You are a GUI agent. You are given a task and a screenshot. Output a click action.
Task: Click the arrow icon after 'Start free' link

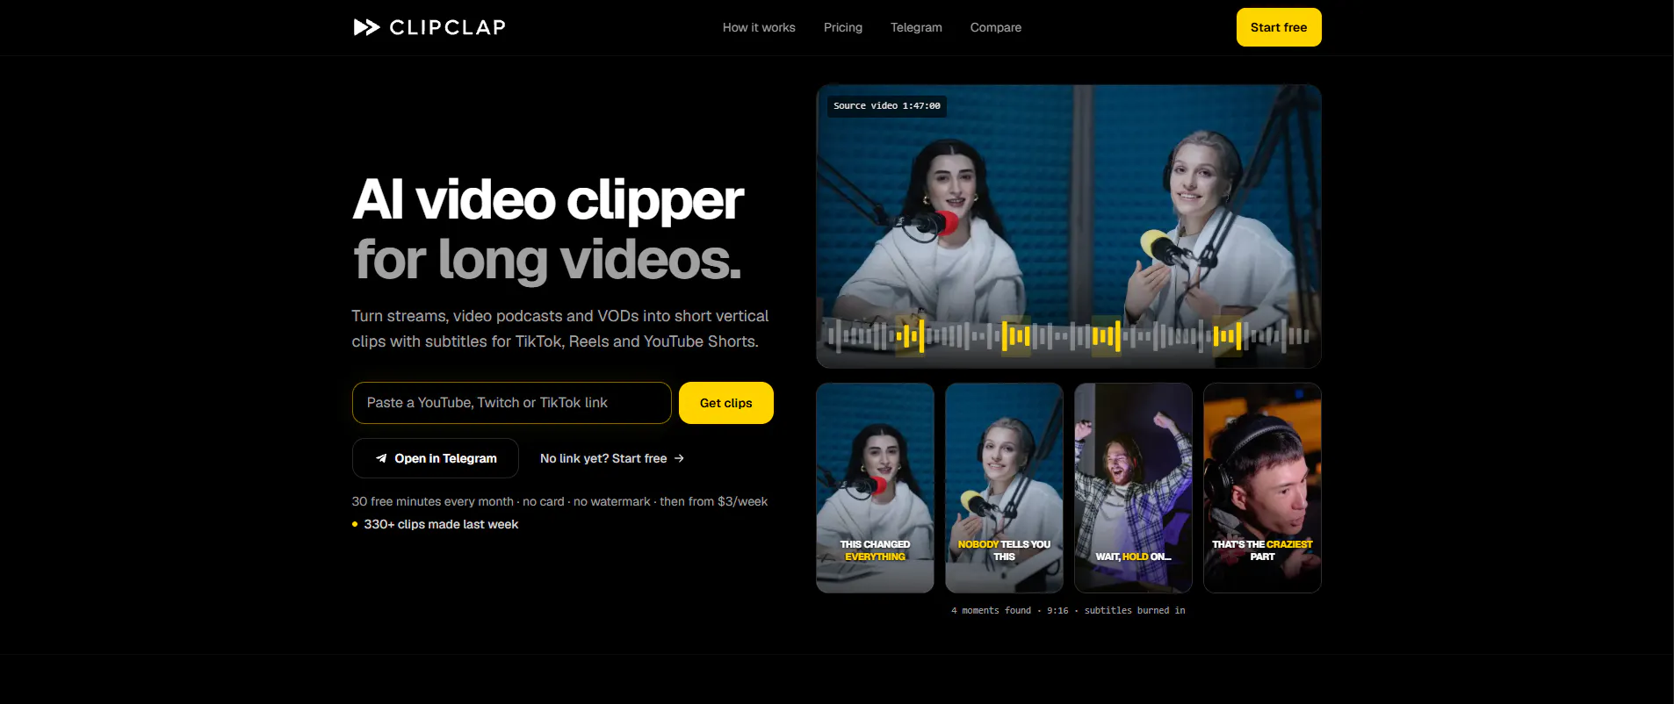pos(679,458)
